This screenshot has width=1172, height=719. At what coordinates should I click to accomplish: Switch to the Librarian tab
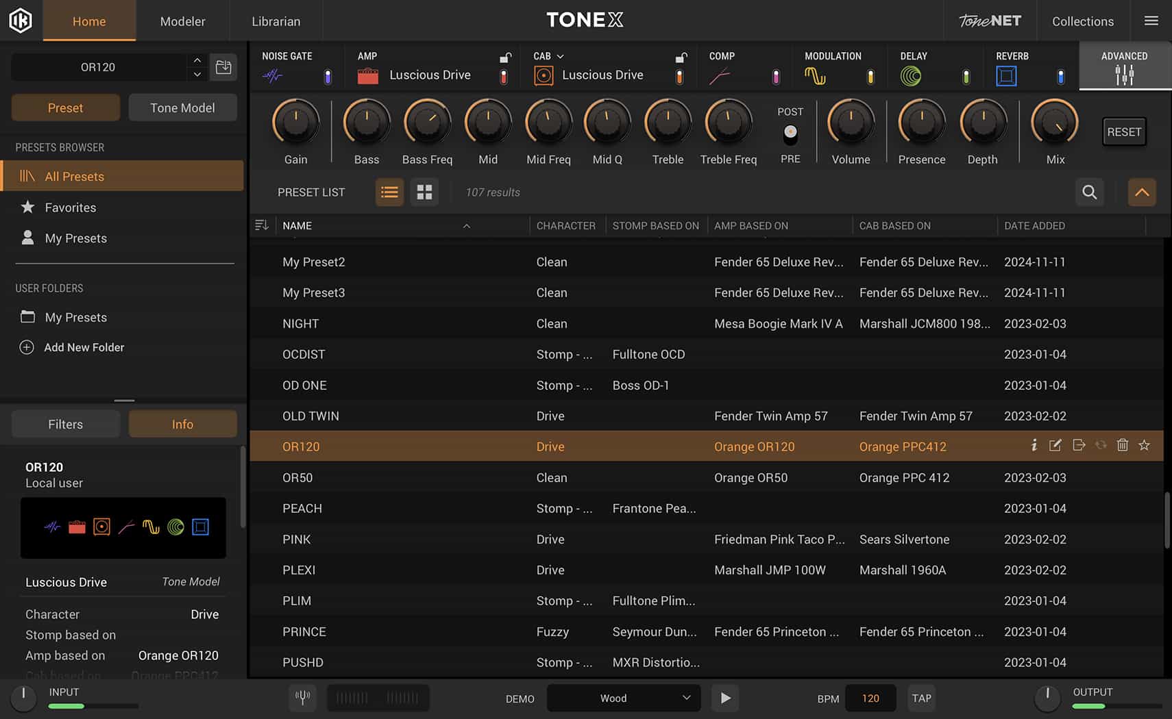pyautogui.click(x=276, y=21)
